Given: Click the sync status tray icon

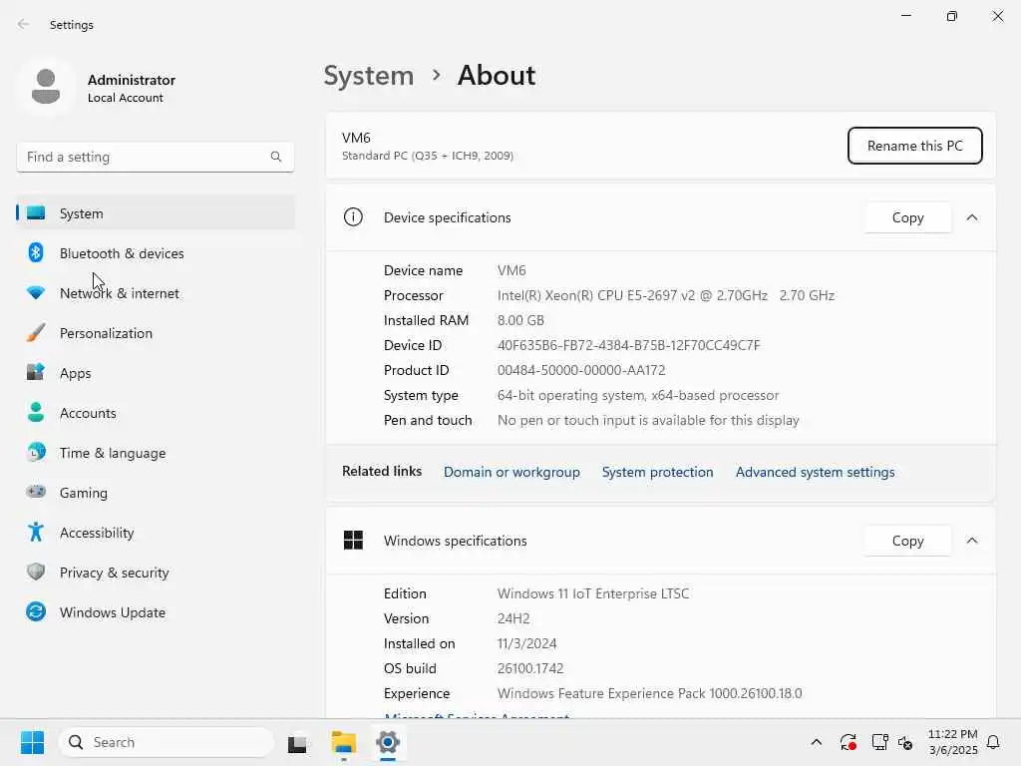Looking at the screenshot, I should pos(848,742).
